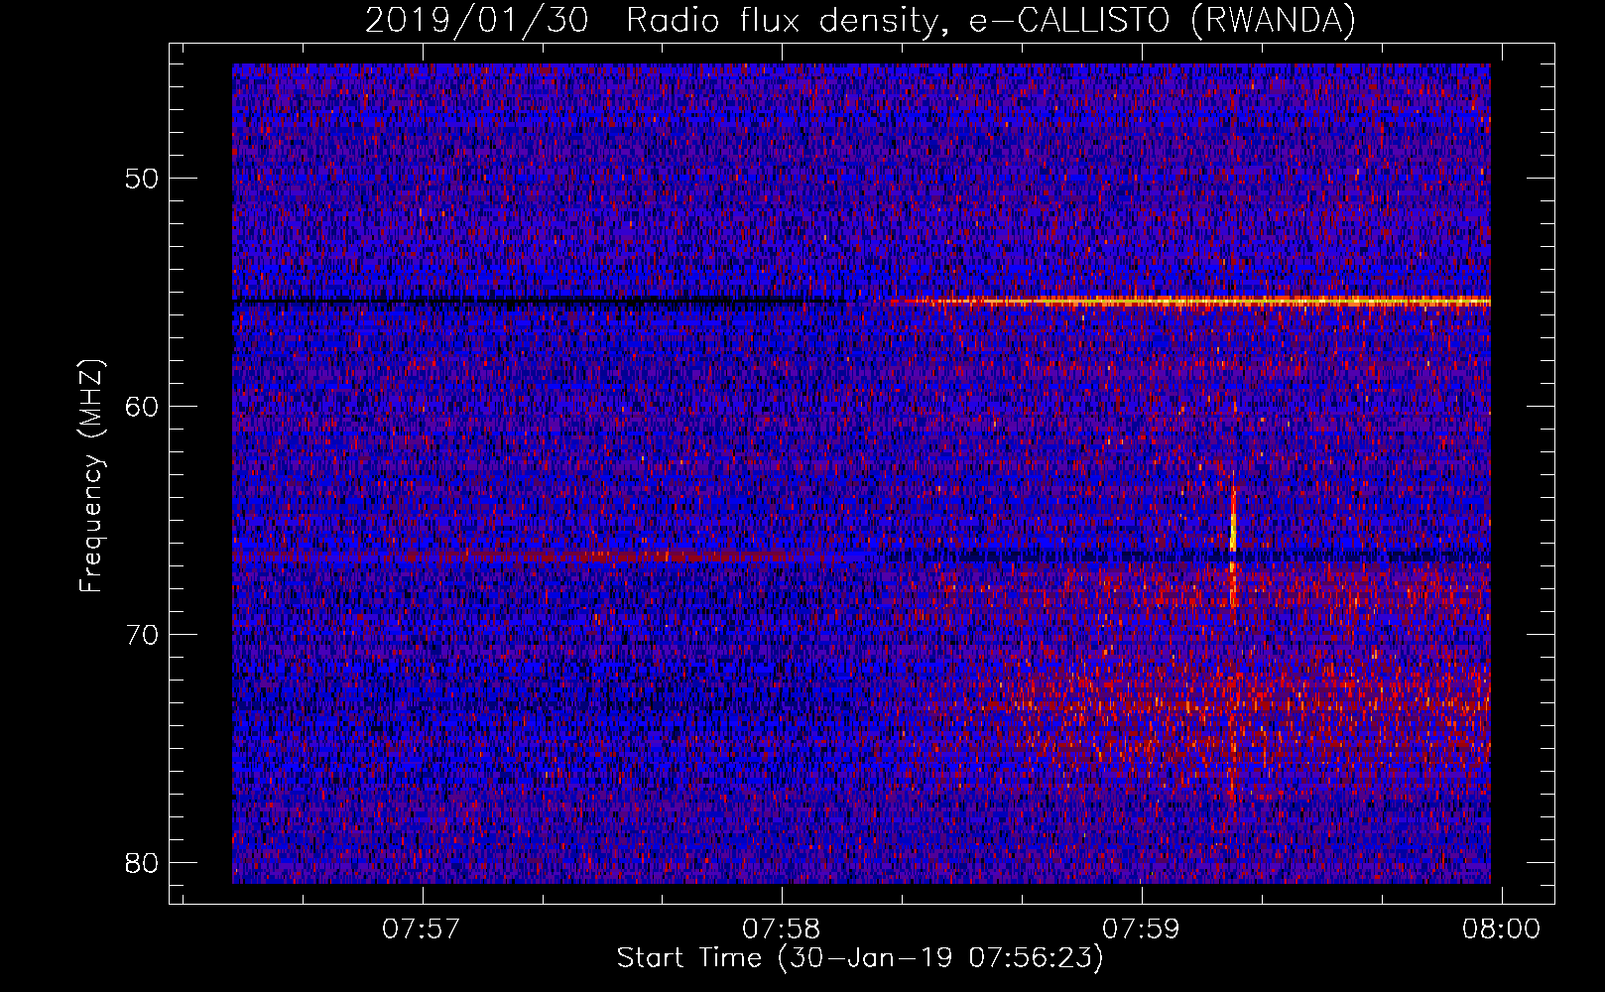This screenshot has height=992, width=1605.
Task: Click the plot title mentioning e-CALLISTO (RWANDA)
Action: click(860, 20)
